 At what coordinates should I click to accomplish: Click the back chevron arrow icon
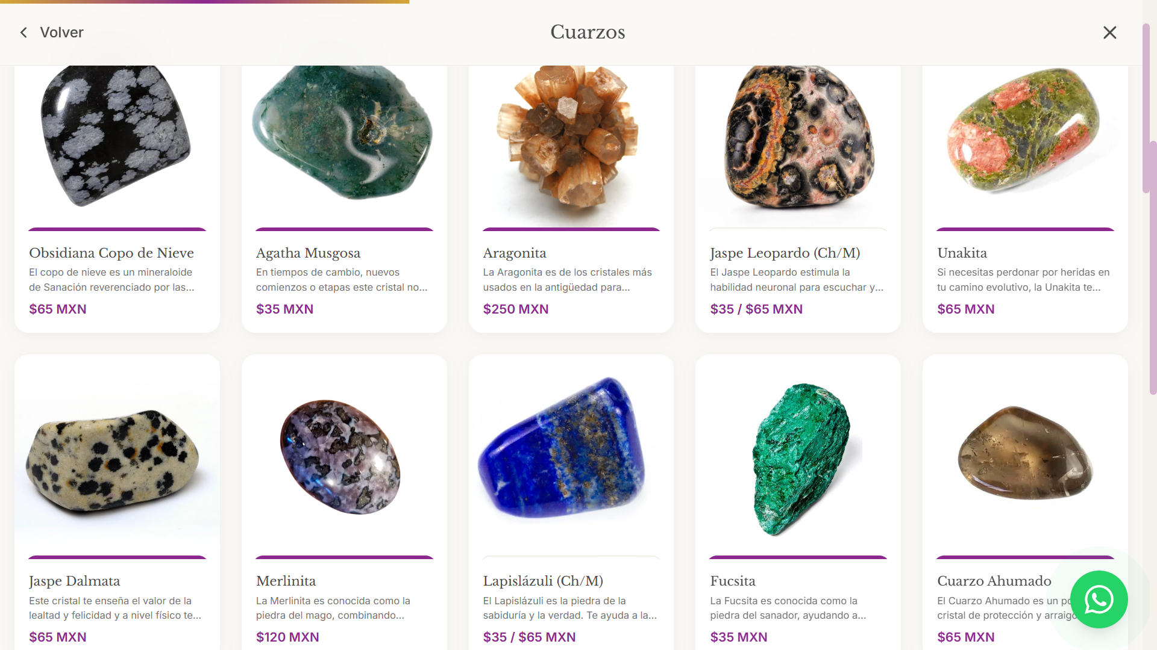(24, 32)
